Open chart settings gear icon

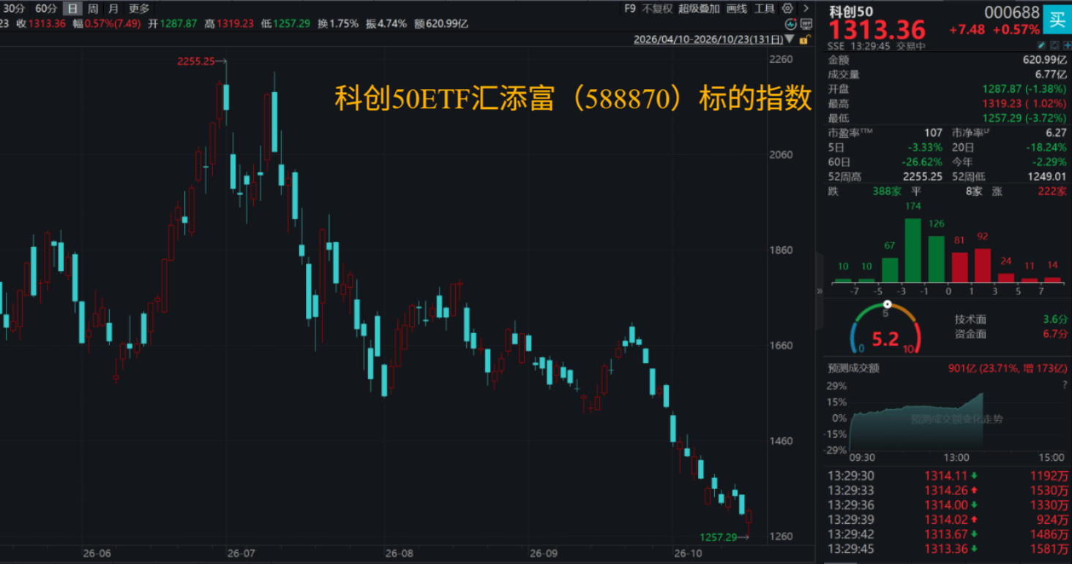[788, 9]
